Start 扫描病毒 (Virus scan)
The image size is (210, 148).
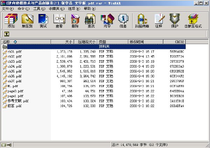[142, 21]
